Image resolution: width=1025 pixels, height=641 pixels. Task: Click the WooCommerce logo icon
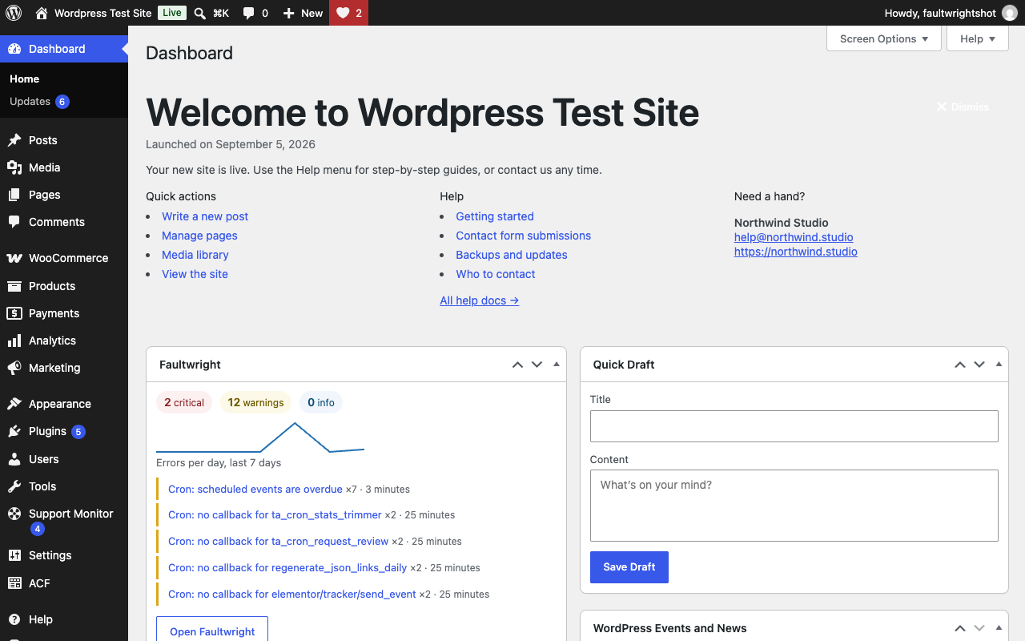pyautogui.click(x=14, y=258)
